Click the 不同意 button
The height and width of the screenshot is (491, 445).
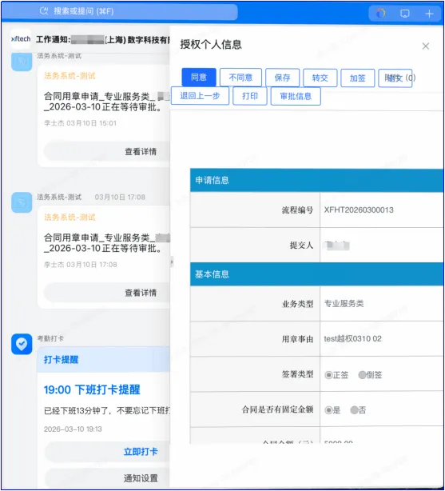240,78
